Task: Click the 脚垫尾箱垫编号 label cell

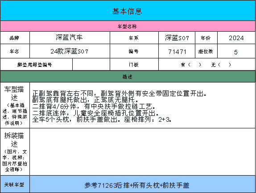Action: coord(36,65)
